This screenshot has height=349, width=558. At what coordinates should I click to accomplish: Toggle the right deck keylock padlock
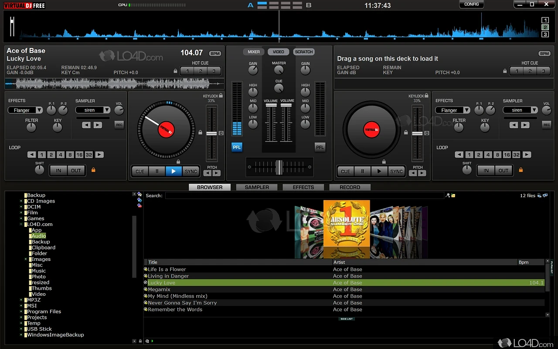pyautogui.click(x=427, y=96)
